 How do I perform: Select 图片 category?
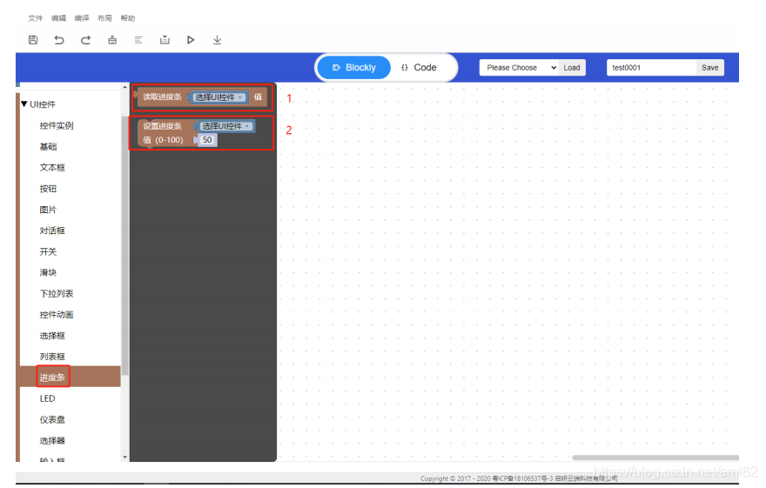point(48,210)
